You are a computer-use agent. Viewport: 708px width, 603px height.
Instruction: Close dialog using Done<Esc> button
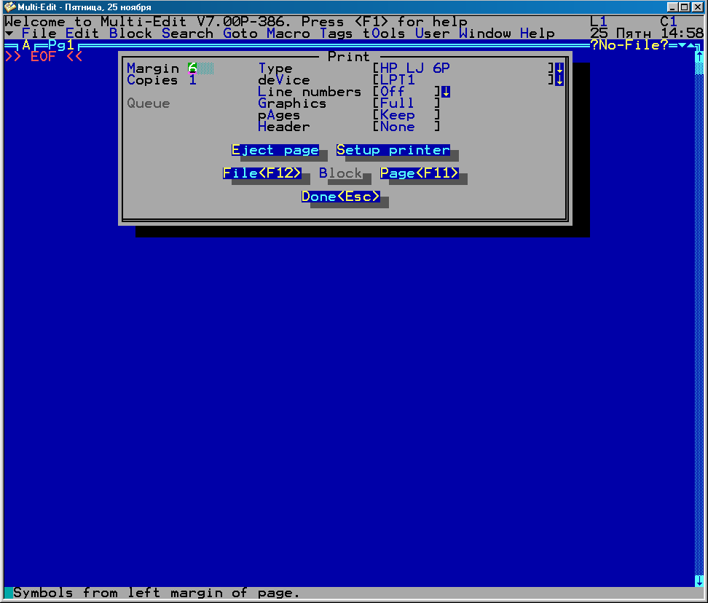(341, 197)
